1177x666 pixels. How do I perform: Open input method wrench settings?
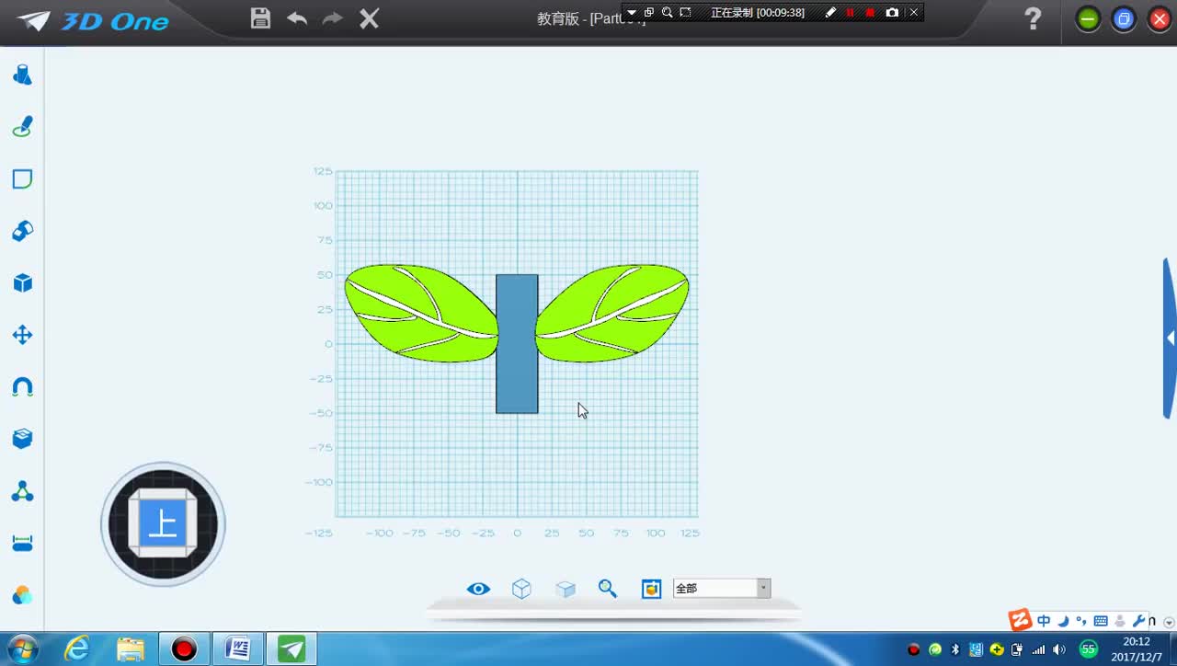click(x=1138, y=621)
